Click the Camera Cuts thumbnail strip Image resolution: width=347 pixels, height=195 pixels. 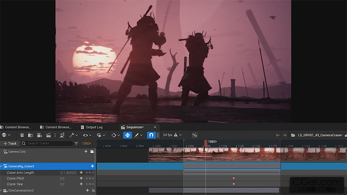coord(248,154)
